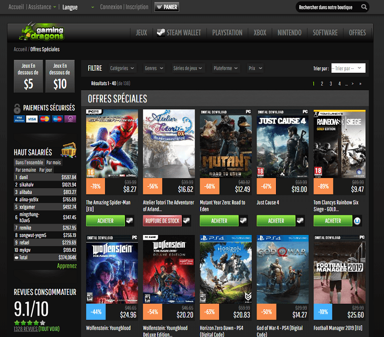Expand the Langue selector
The image size is (384, 337).
click(x=78, y=7)
